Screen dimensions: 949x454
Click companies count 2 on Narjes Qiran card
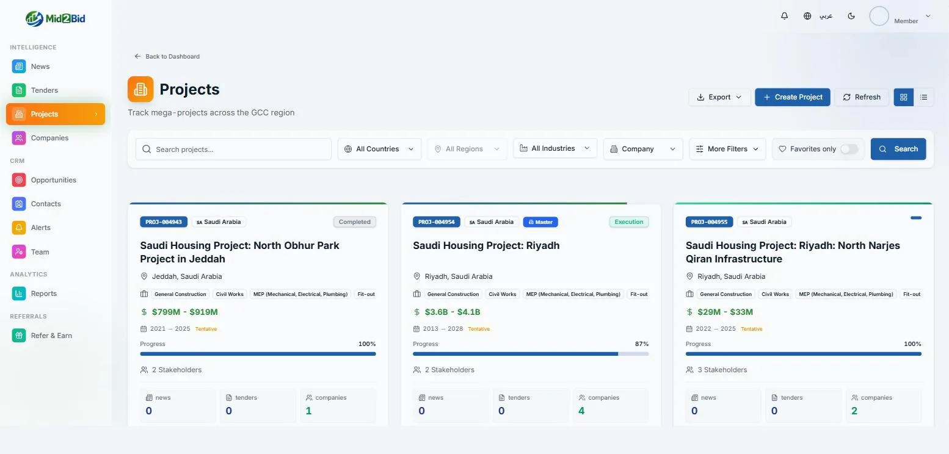point(854,411)
